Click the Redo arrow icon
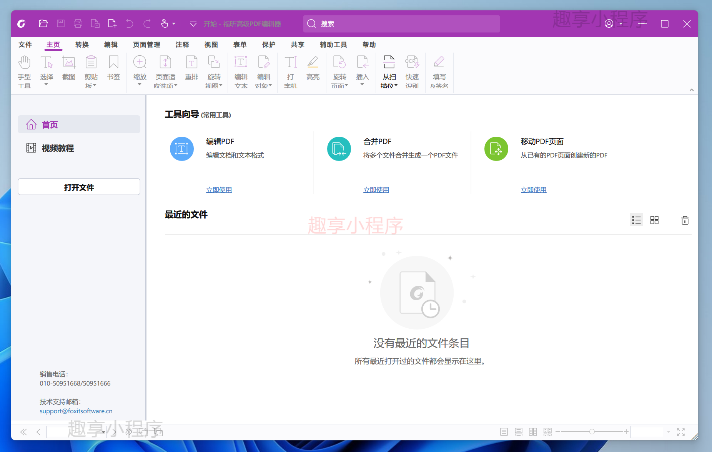This screenshot has width=712, height=452. pos(147,24)
